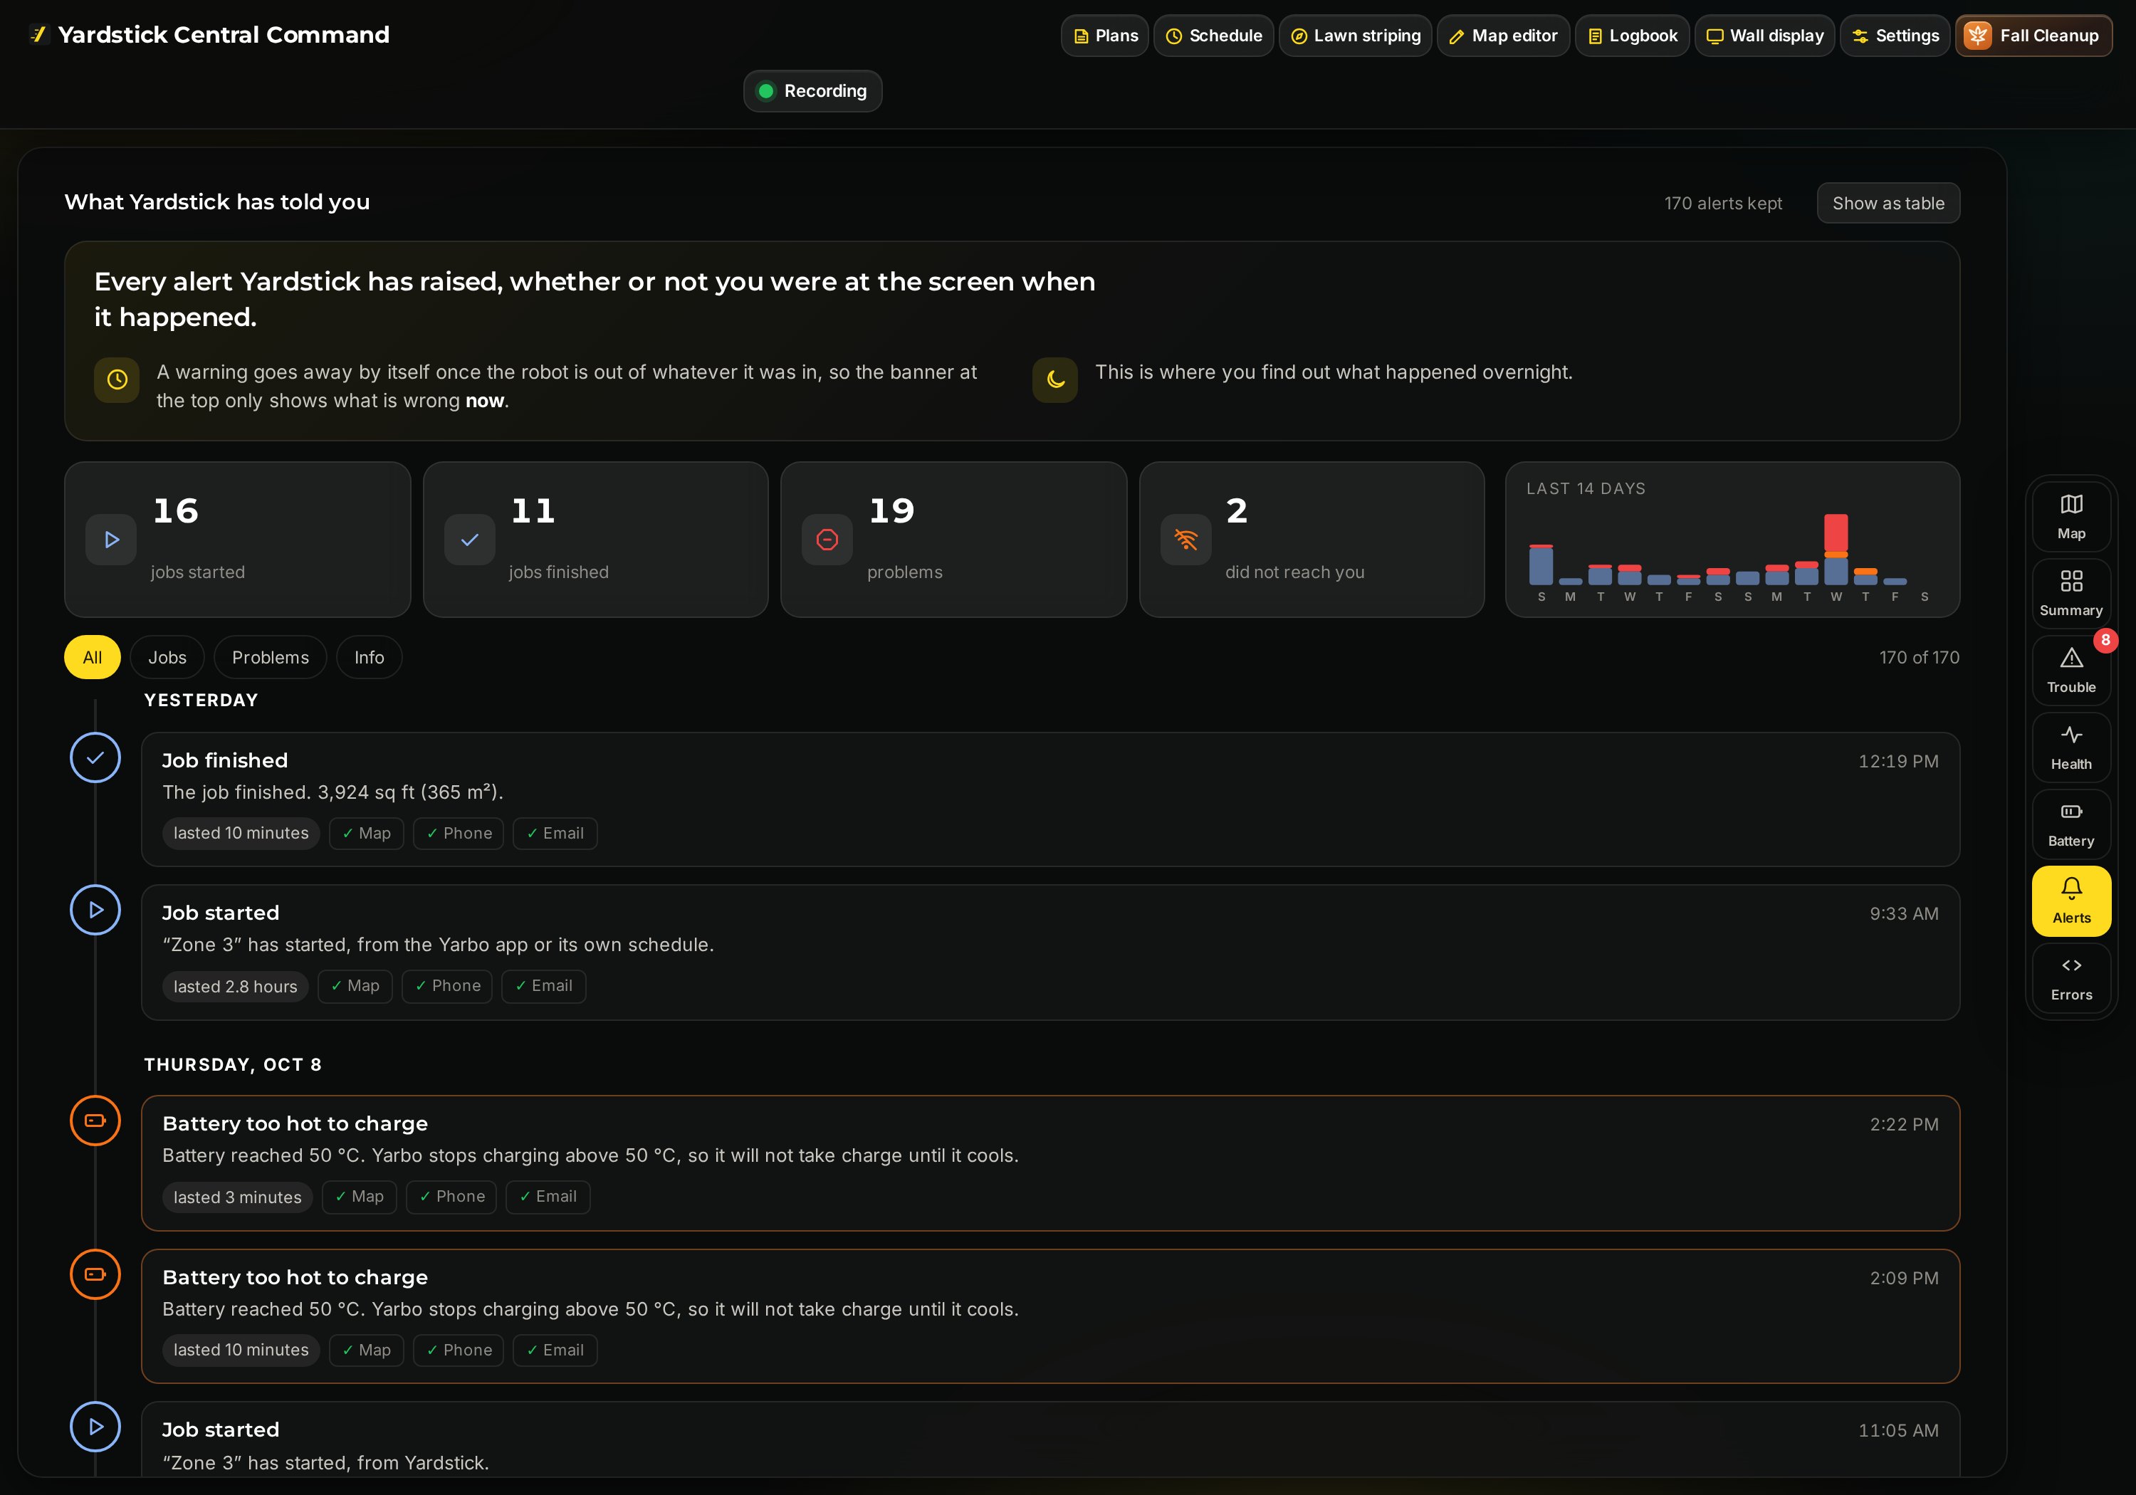Open the Lawn striping page
Viewport: 2136px width, 1495px height.
(1356, 36)
